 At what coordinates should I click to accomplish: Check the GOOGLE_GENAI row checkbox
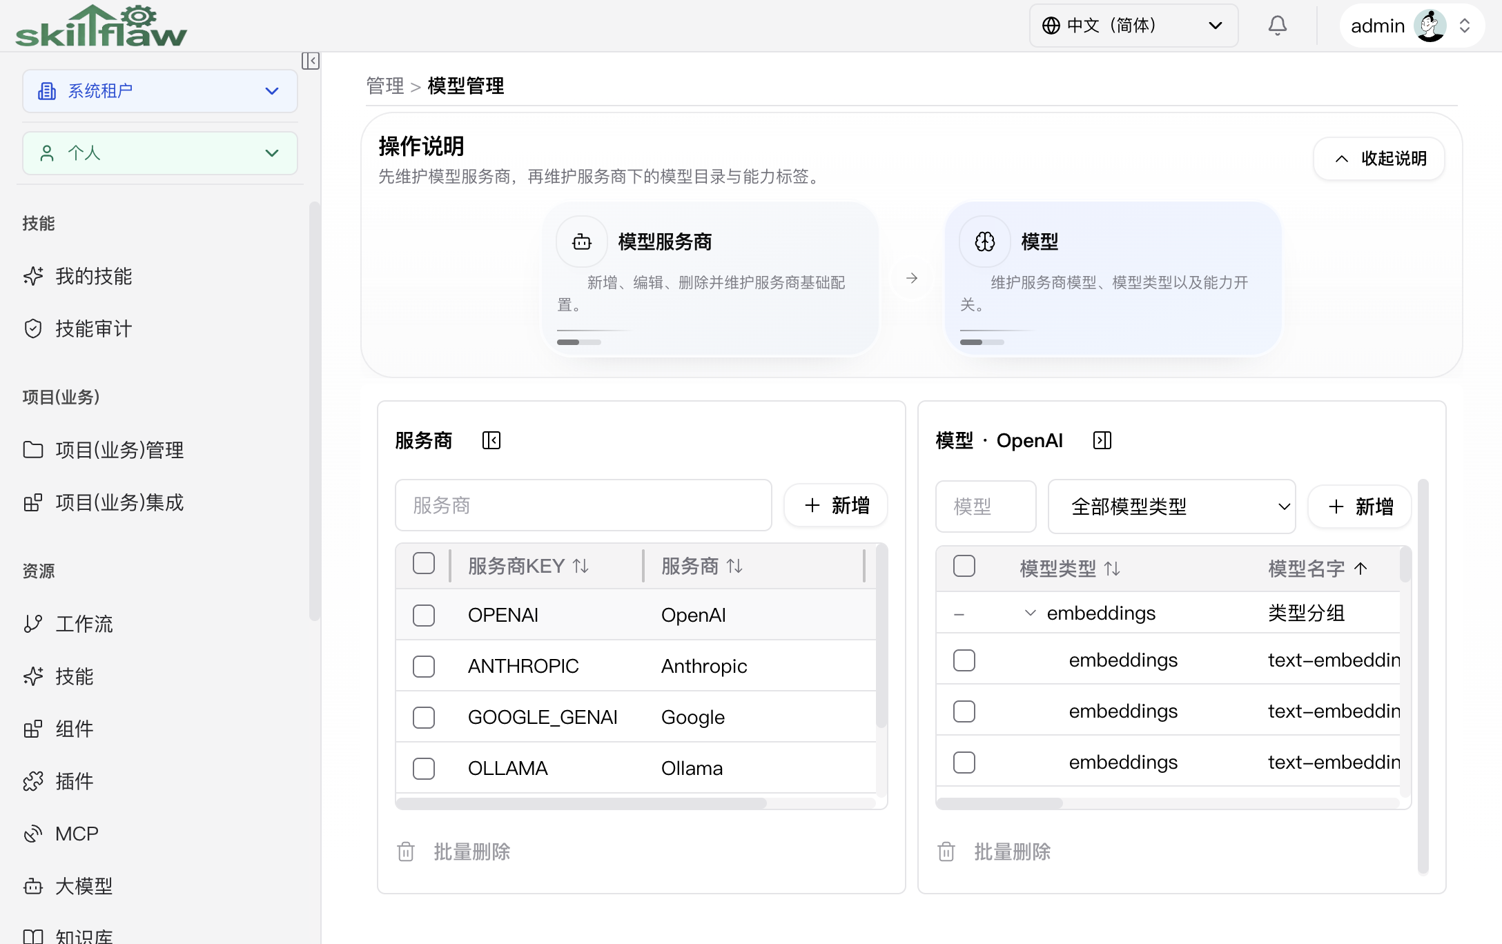pyautogui.click(x=424, y=717)
